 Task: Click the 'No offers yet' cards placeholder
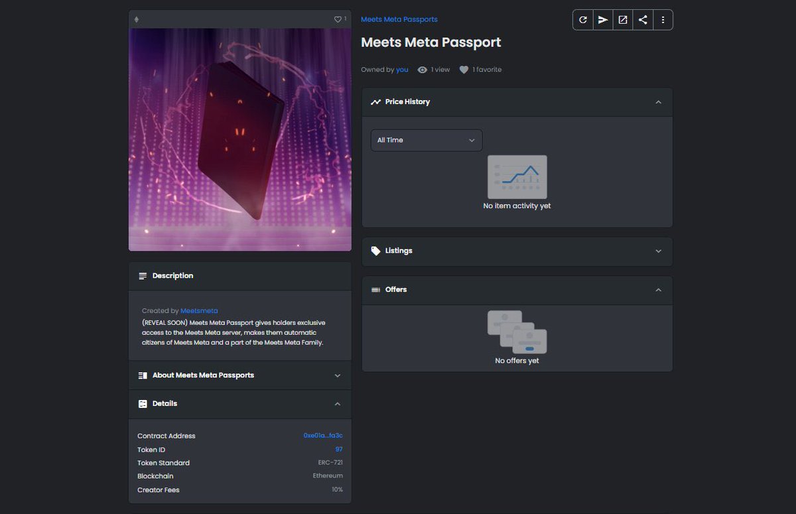[517, 332]
